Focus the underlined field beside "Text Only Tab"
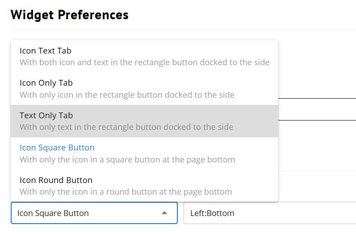The image size is (356, 237). pyautogui.click(x=317, y=114)
